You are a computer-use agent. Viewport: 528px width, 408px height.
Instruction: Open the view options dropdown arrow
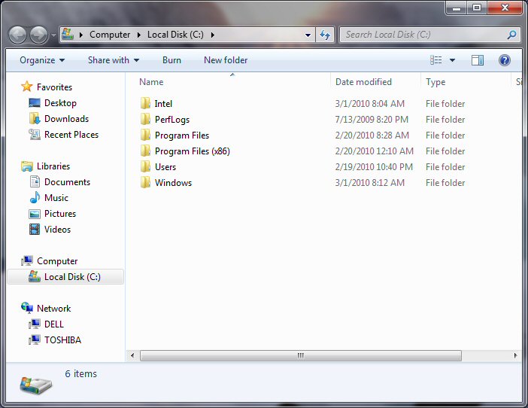452,60
